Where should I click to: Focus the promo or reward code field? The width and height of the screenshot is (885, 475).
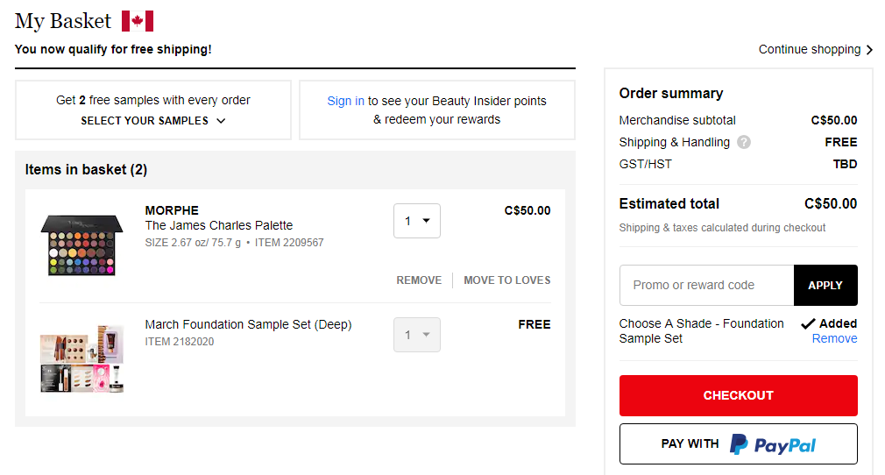click(706, 285)
